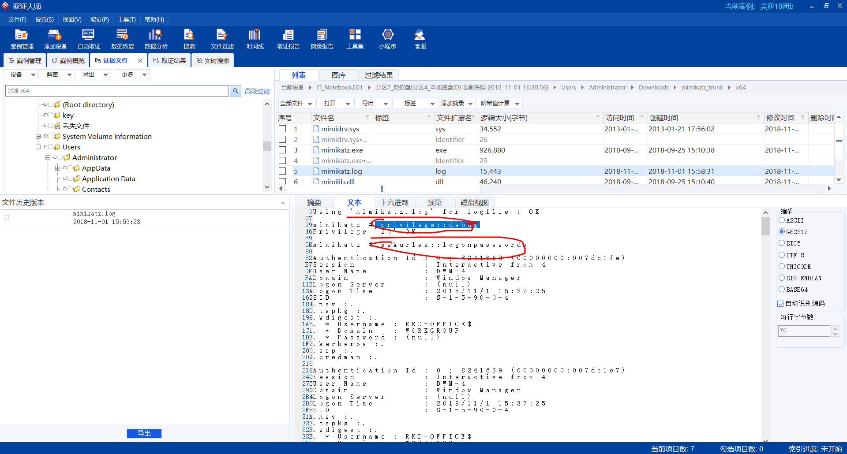The width and height of the screenshot is (847, 454).
Task: Open 文件过滤 tool
Action: pyautogui.click(x=222, y=39)
